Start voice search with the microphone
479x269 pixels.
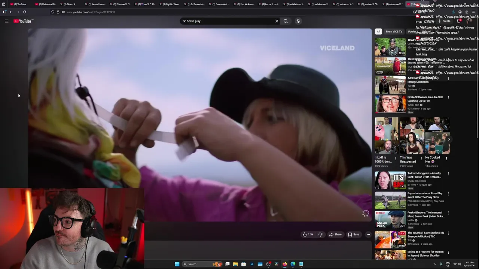(298, 21)
